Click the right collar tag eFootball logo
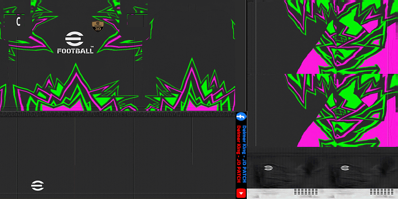 pyautogui.click(x=344, y=168)
